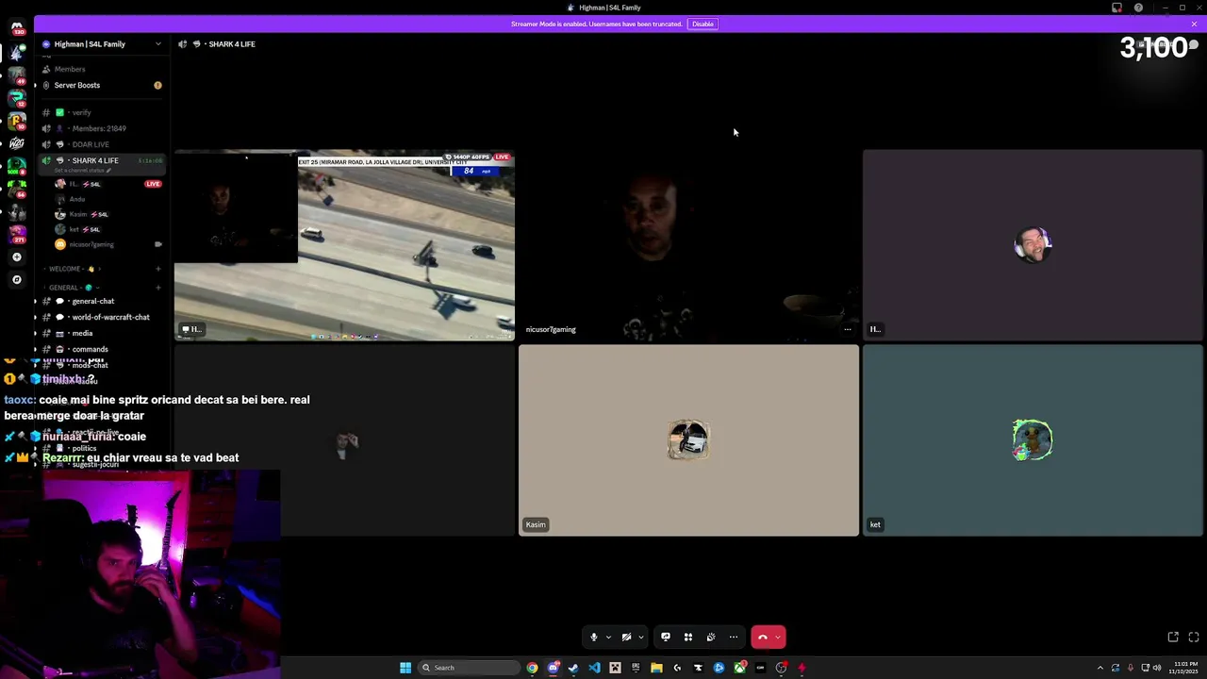Expand media channel threads arrow
This screenshot has height=679, width=1207.
36,333
